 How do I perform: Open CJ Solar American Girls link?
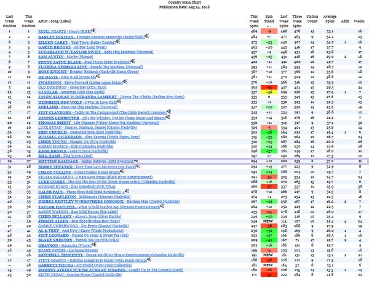pyautogui.click(x=71, y=92)
